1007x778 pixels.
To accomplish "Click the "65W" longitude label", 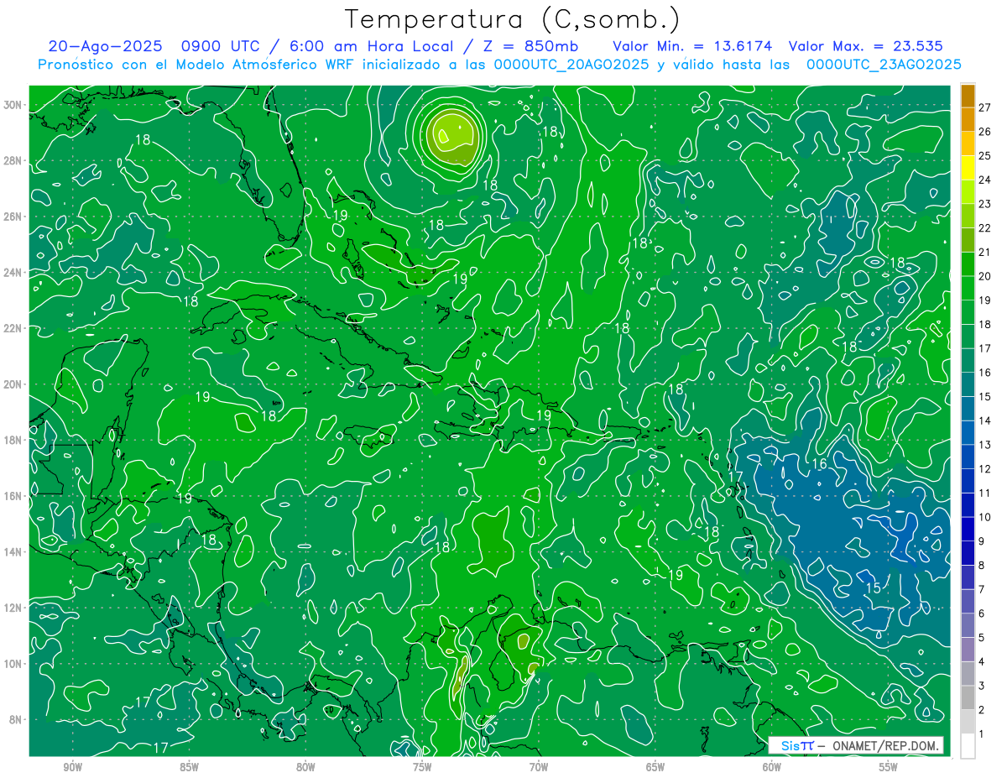I will 655,767.
